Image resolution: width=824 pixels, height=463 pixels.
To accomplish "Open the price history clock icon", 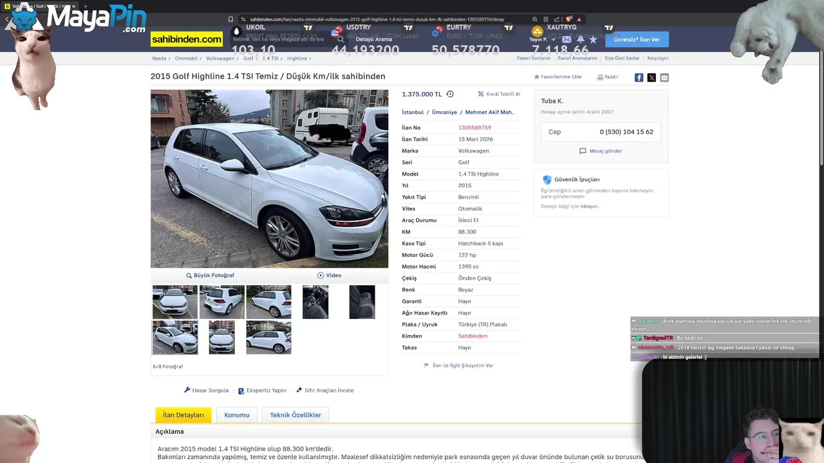I will click(450, 94).
